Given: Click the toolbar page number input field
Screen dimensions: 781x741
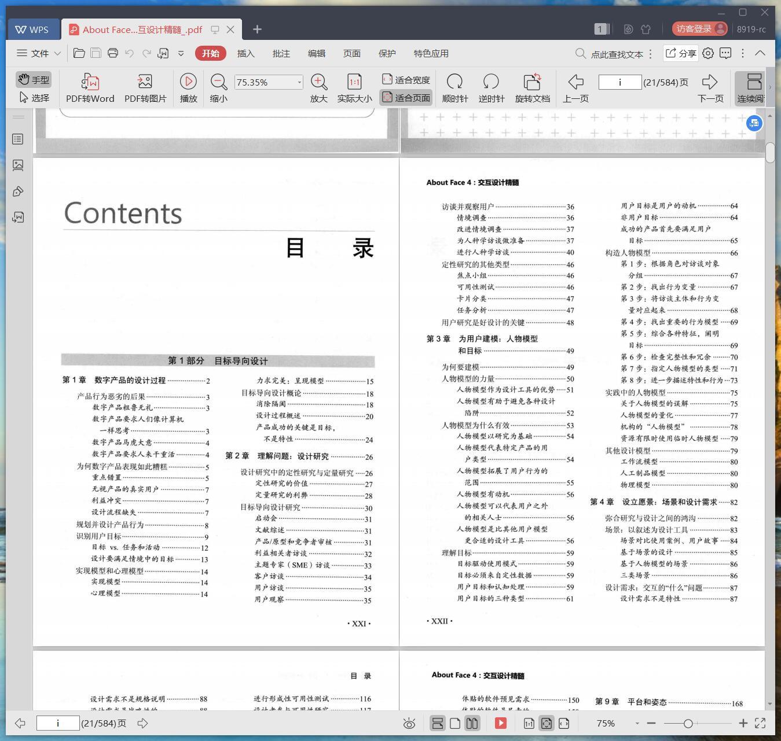Looking at the screenshot, I should point(619,82).
